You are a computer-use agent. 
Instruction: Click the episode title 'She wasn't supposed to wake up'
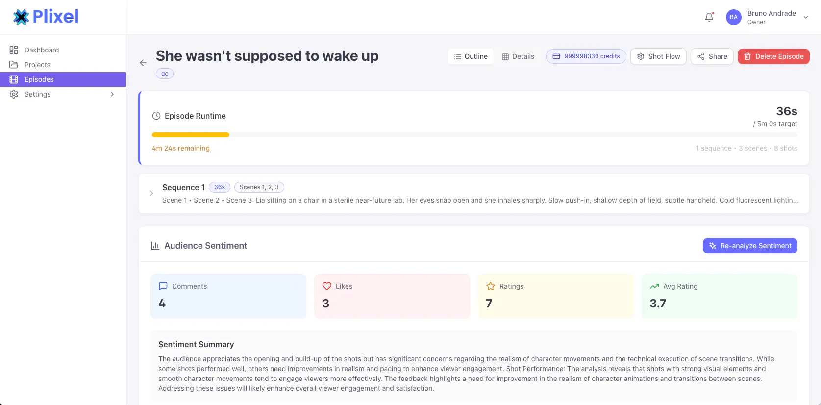click(267, 56)
